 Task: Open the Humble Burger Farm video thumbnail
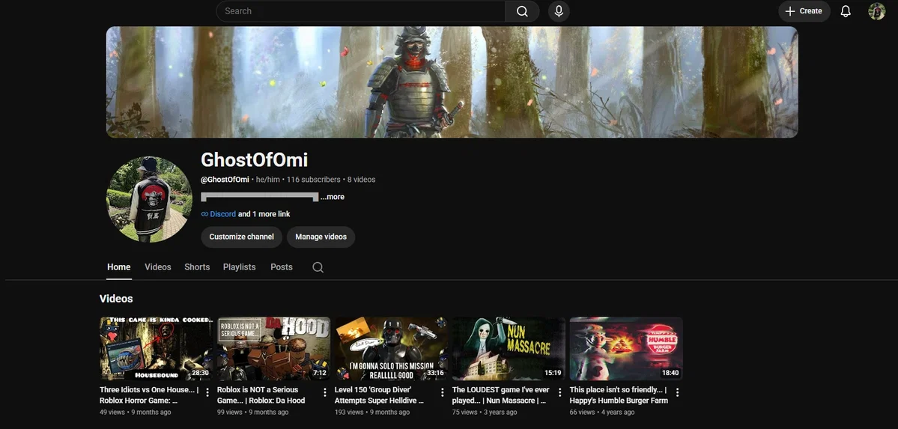626,349
